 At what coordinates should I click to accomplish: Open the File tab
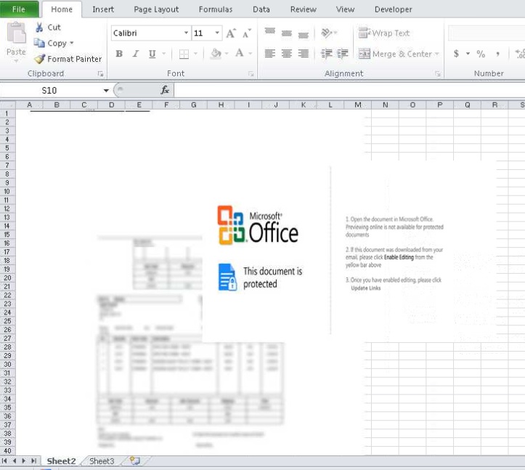[19, 9]
